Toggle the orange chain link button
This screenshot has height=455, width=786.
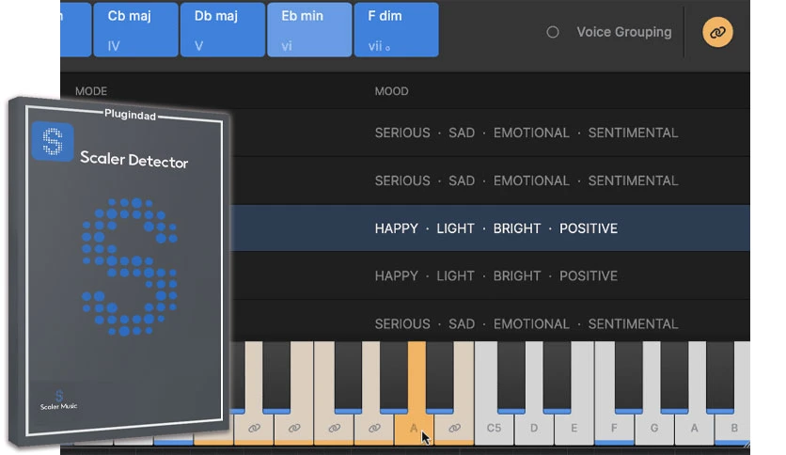(x=717, y=32)
